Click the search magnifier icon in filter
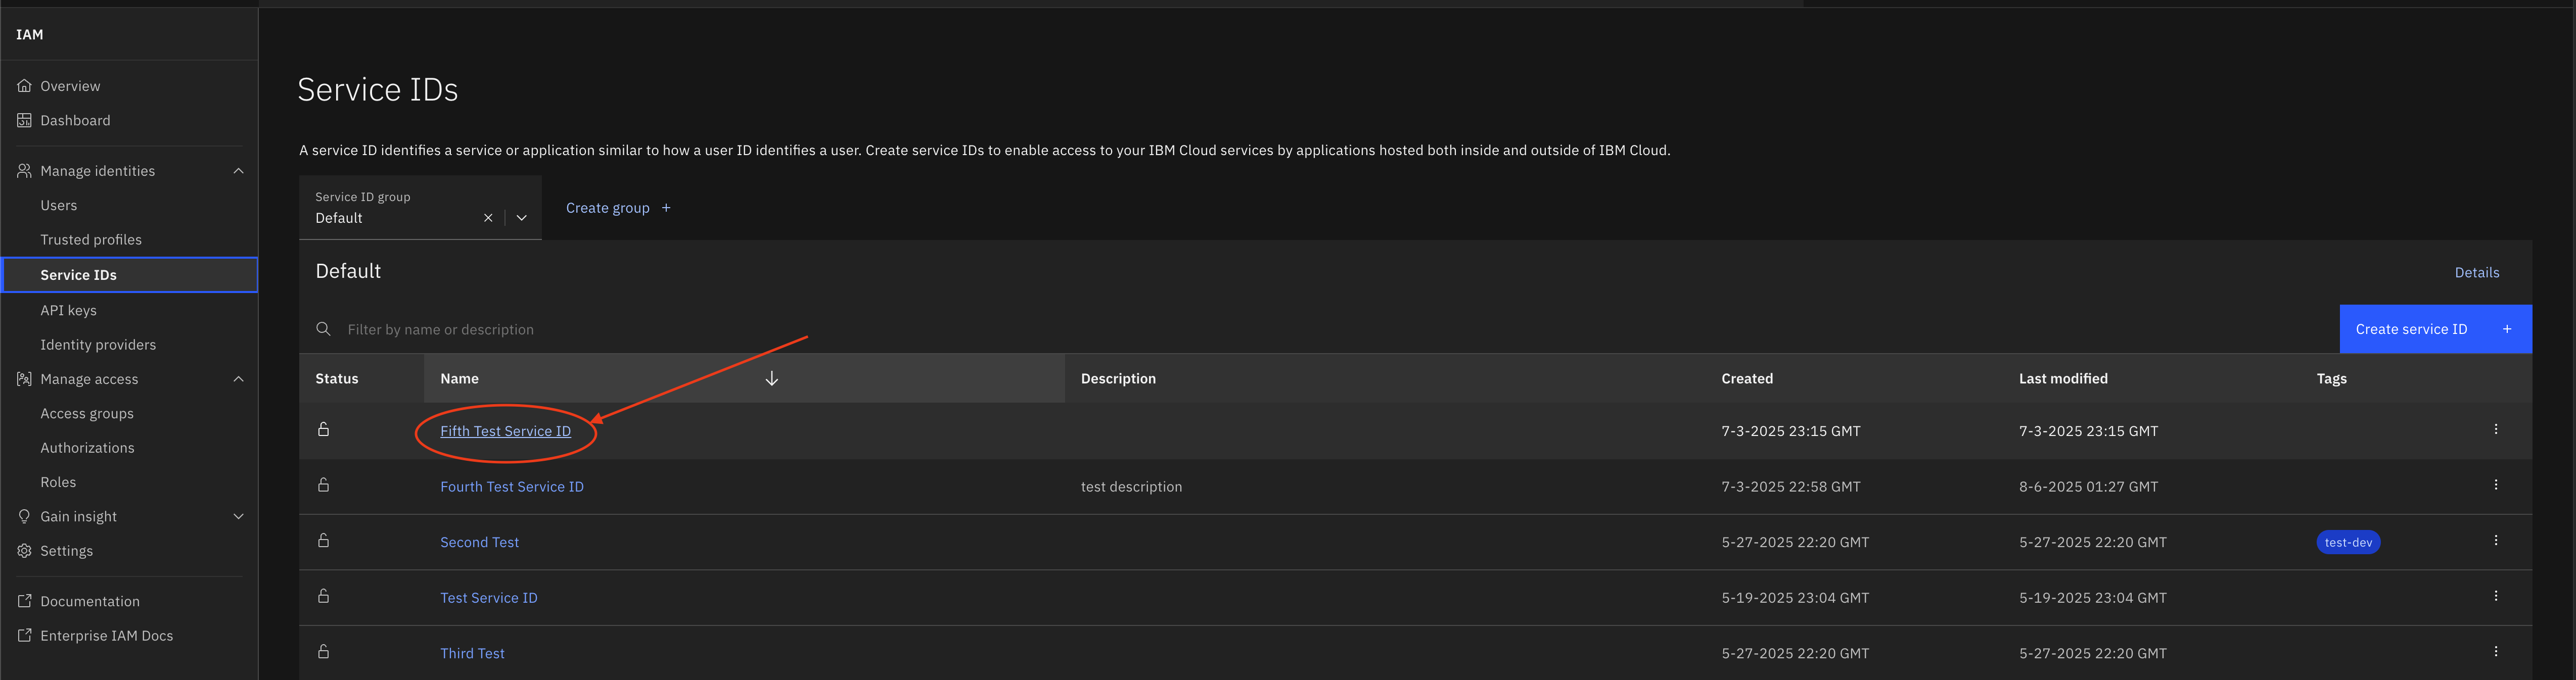The width and height of the screenshot is (2576, 680). click(323, 329)
